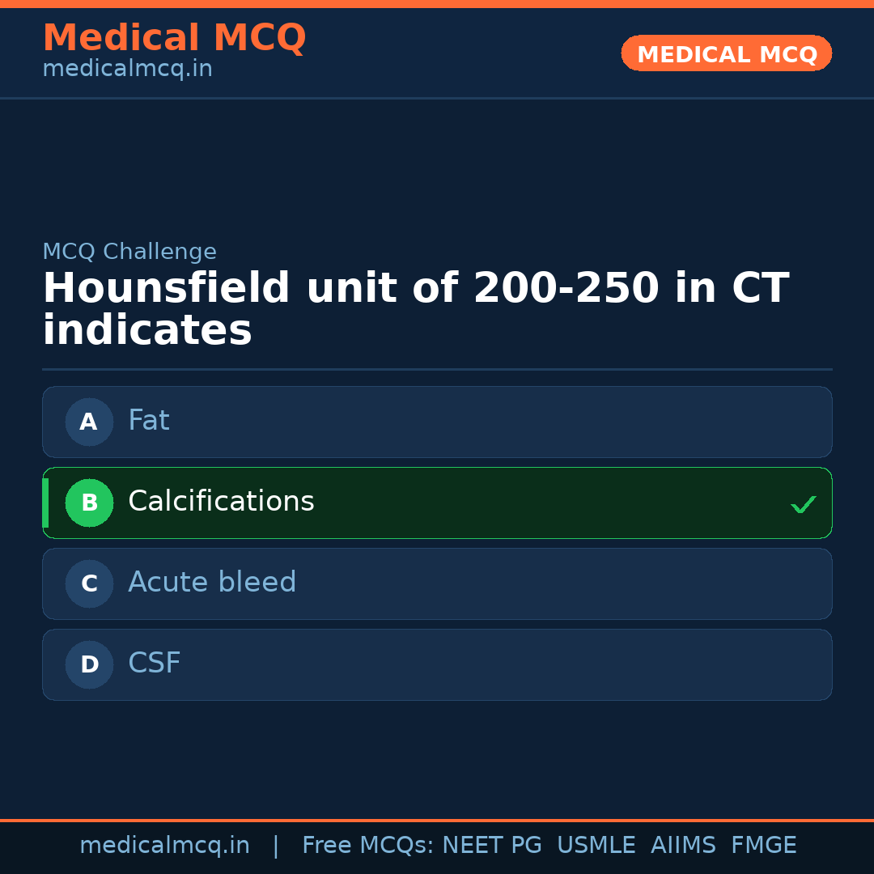
Task: Select option C letter circle
Action: click(89, 583)
